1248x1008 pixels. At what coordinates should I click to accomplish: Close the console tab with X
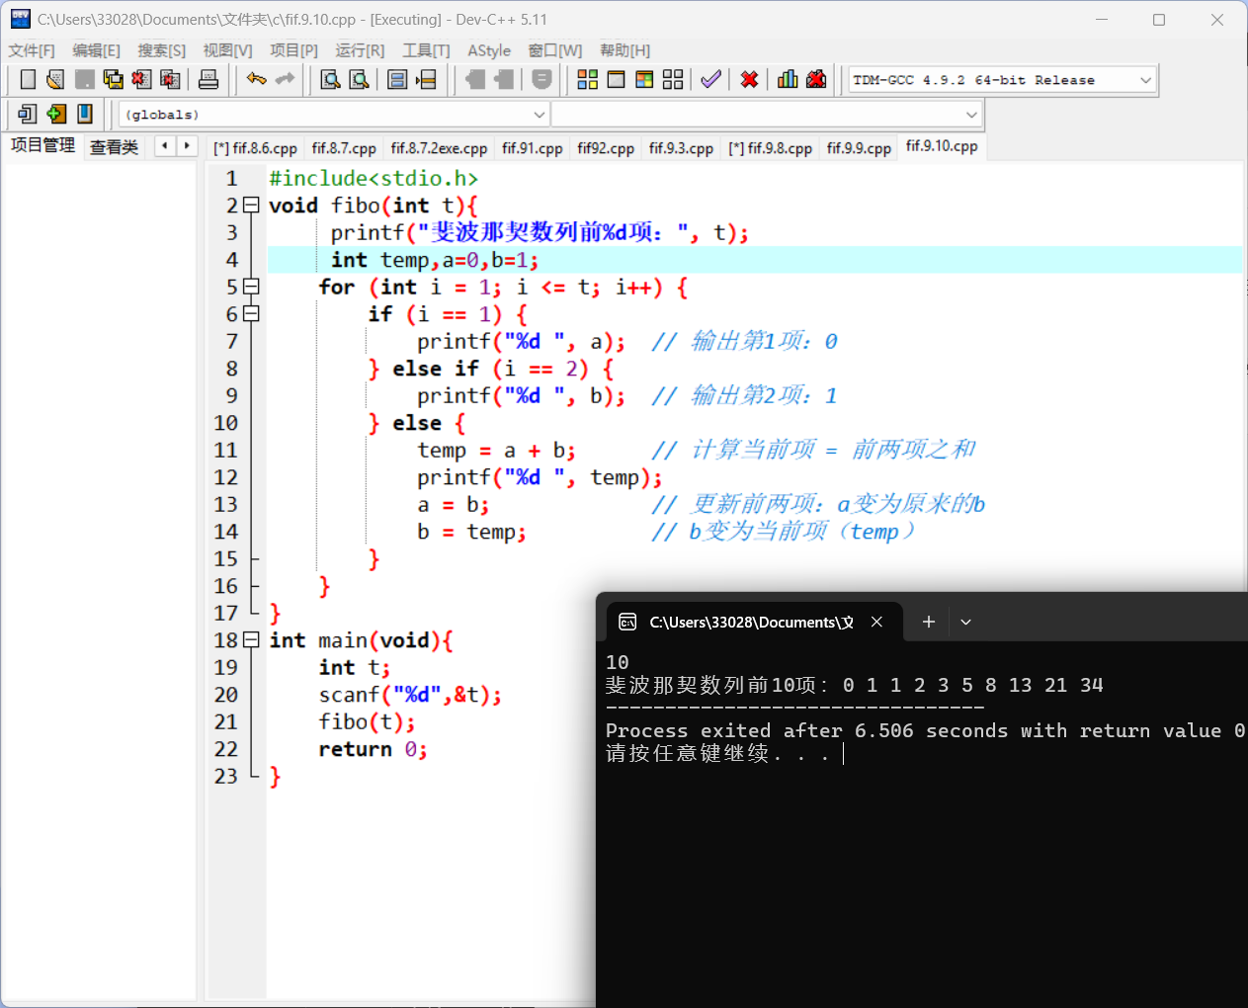point(876,622)
